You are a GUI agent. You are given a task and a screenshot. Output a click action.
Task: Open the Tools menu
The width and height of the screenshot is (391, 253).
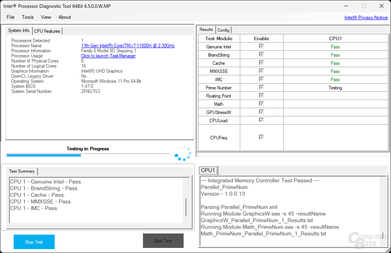28,17
